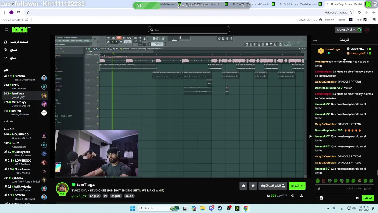Screen dimensions: 378x213
Task: Open the Kick shop icon below chat
Action: (x=322, y=198)
